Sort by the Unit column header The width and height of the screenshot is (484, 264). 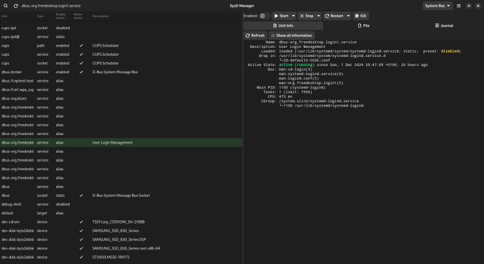coord(4,16)
